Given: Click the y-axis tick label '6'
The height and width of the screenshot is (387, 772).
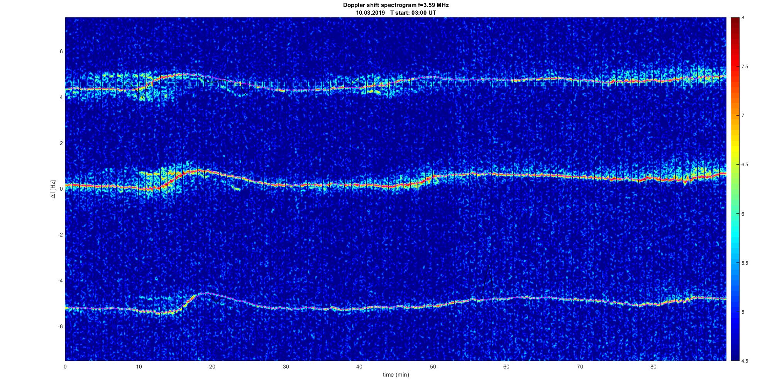Looking at the screenshot, I should point(61,51).
